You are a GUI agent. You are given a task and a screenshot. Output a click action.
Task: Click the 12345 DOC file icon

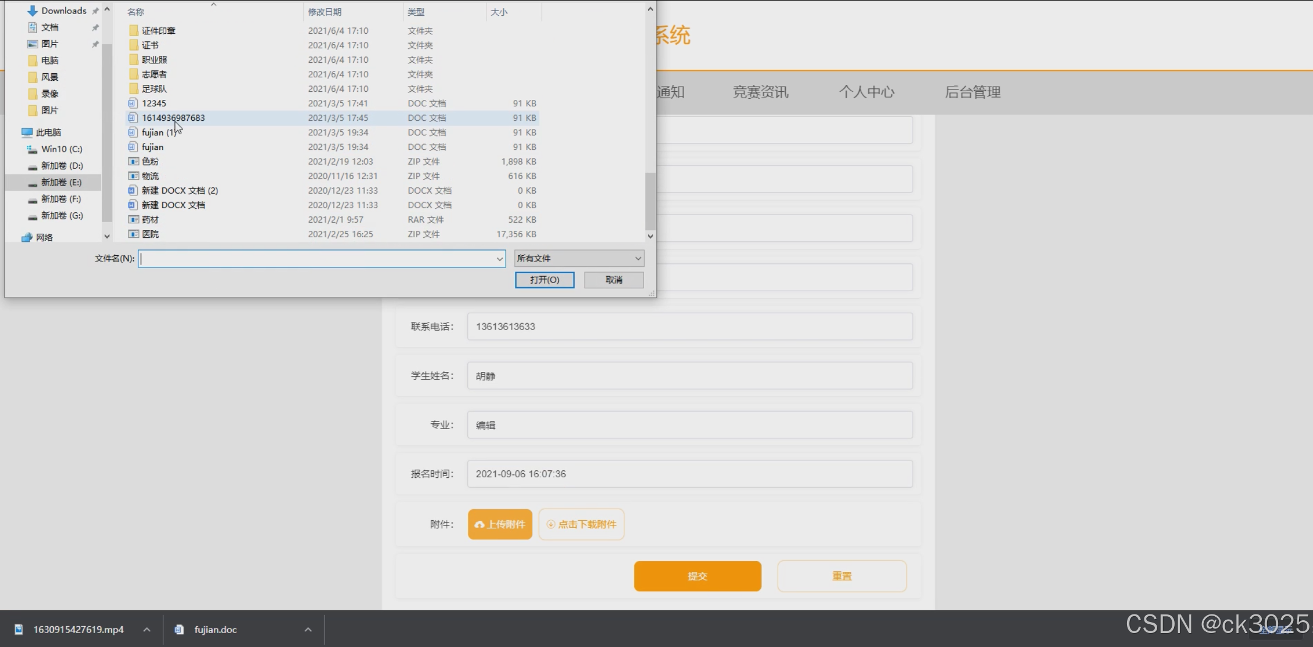point(133,103)
